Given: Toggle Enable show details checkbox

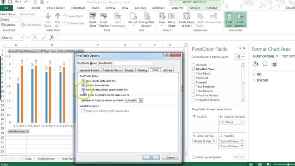Looking at the screenshot, I should click(x=83, y=85).
